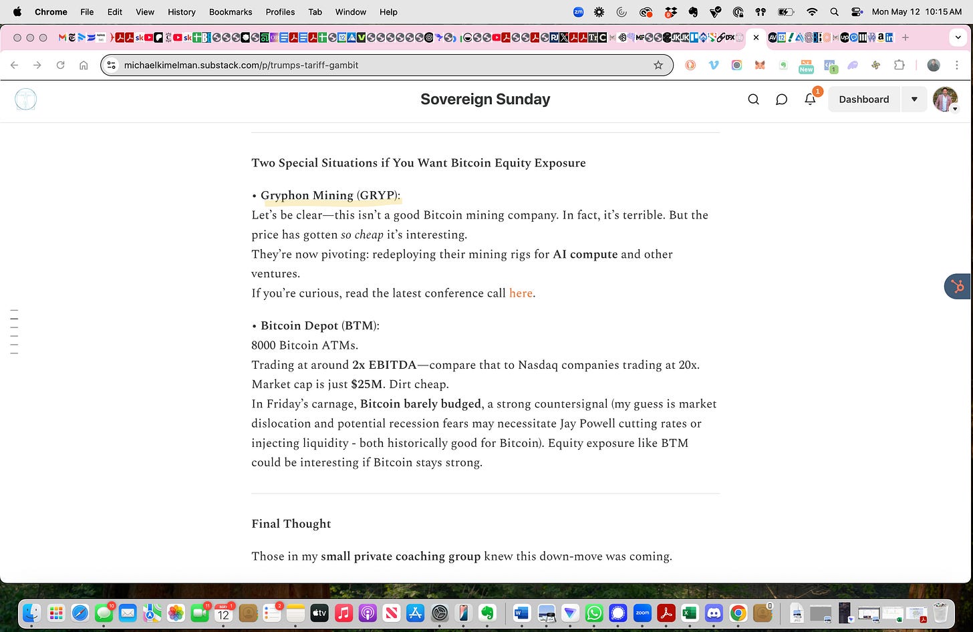The width and height of the screenshot is (973, 632).
Task: Open the Edit menu
Action: click(x=114, y=11)
